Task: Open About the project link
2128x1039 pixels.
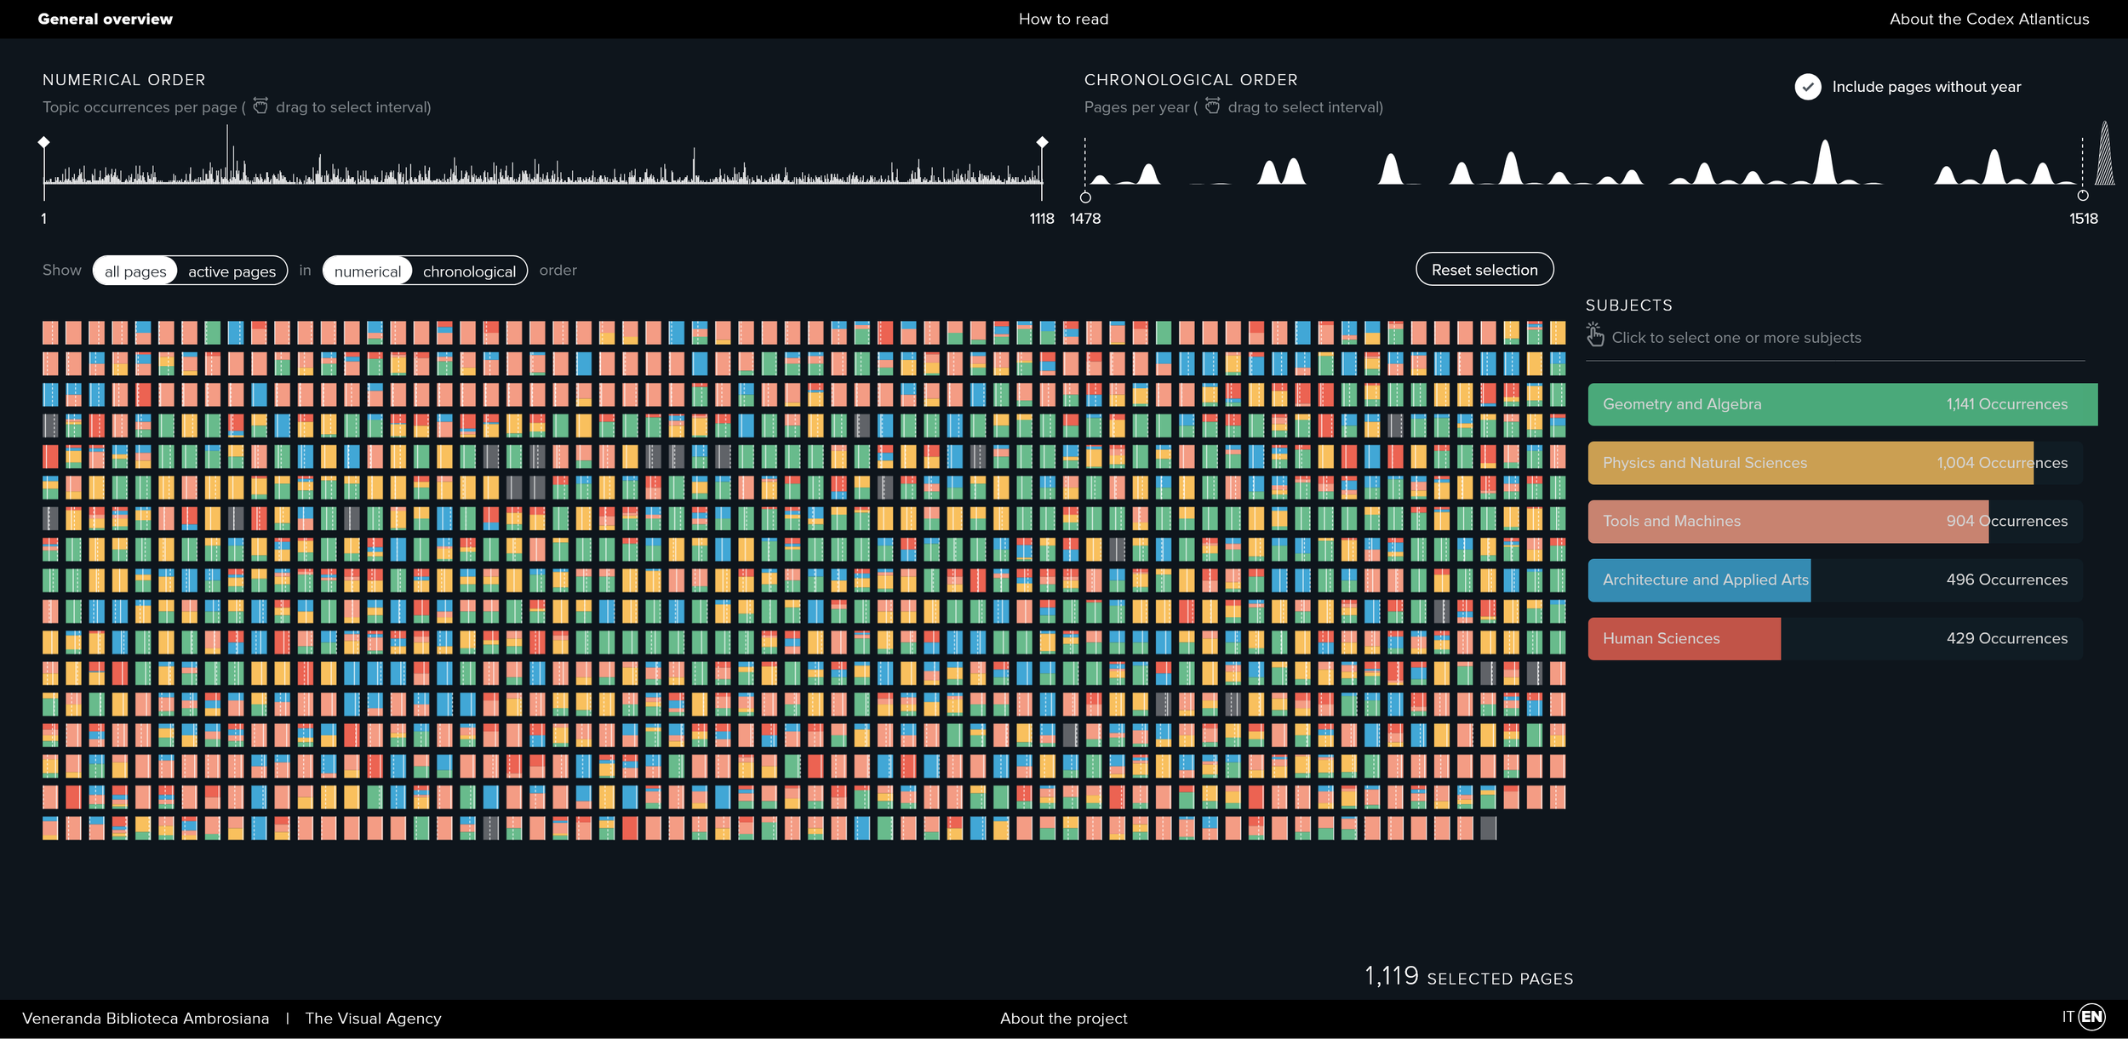Action: [x=1063, y=1019]
